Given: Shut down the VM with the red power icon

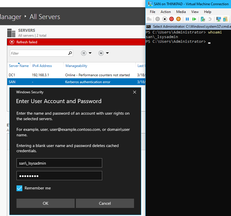Looking at the screenshot, I should tap(171, 19).
